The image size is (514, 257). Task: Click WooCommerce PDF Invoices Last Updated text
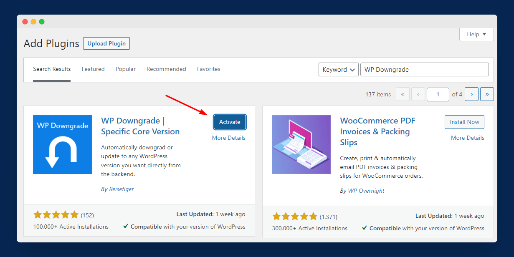450,216
